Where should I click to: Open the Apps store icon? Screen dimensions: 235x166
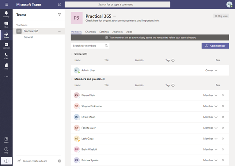click(6, 140)
